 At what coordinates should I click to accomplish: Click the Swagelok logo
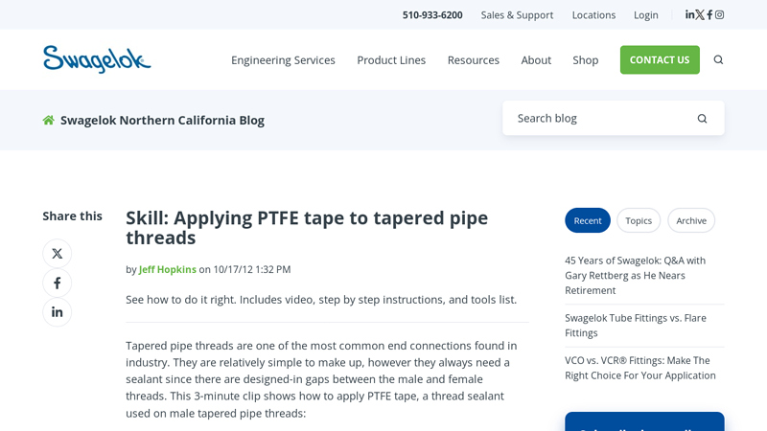point(97,59)
